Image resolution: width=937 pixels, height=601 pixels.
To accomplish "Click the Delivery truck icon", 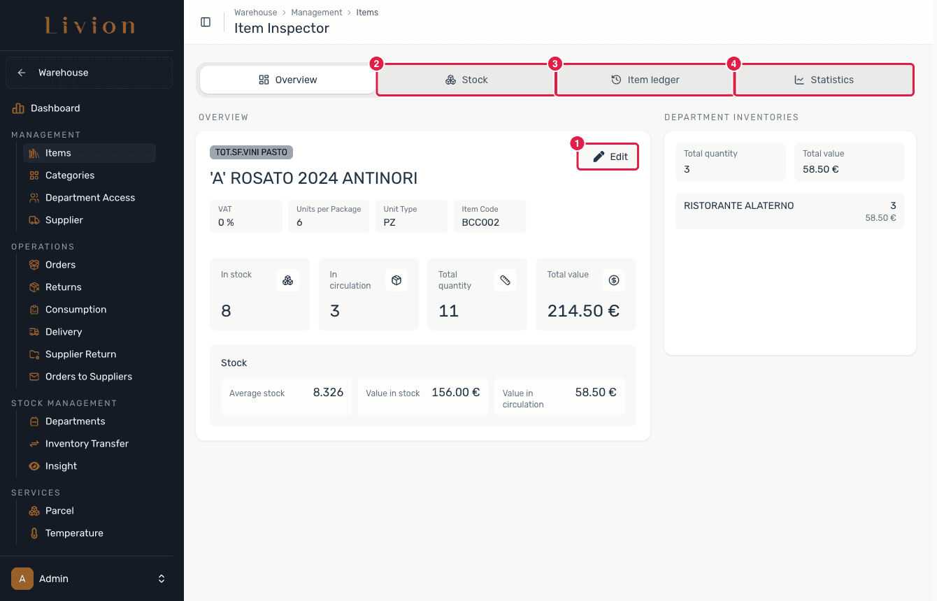I will pyautogui.click(x=34, y=332).
